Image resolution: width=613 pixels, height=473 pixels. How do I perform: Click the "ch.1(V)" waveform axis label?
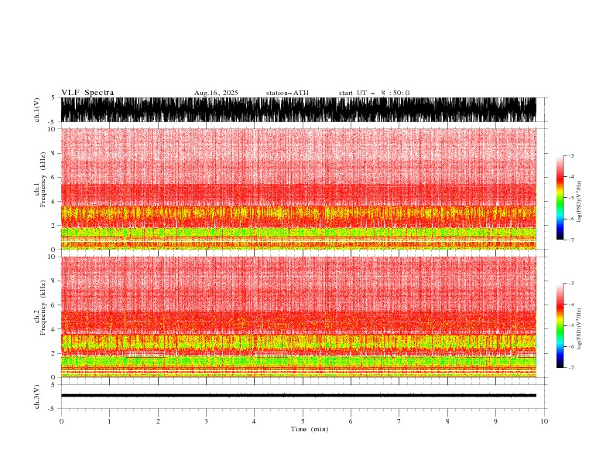(x=37, y=110)
